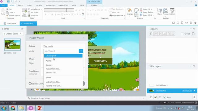The width and height of the screenshot is (198, 111).
Task: Close the Trigger Wizard dialog
Action: point(84,38)
